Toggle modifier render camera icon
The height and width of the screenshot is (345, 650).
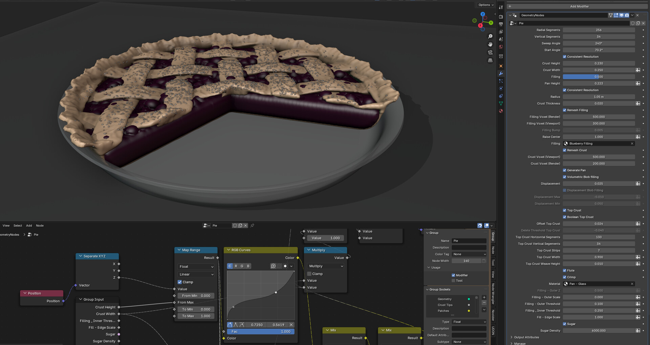coord(627,15)
